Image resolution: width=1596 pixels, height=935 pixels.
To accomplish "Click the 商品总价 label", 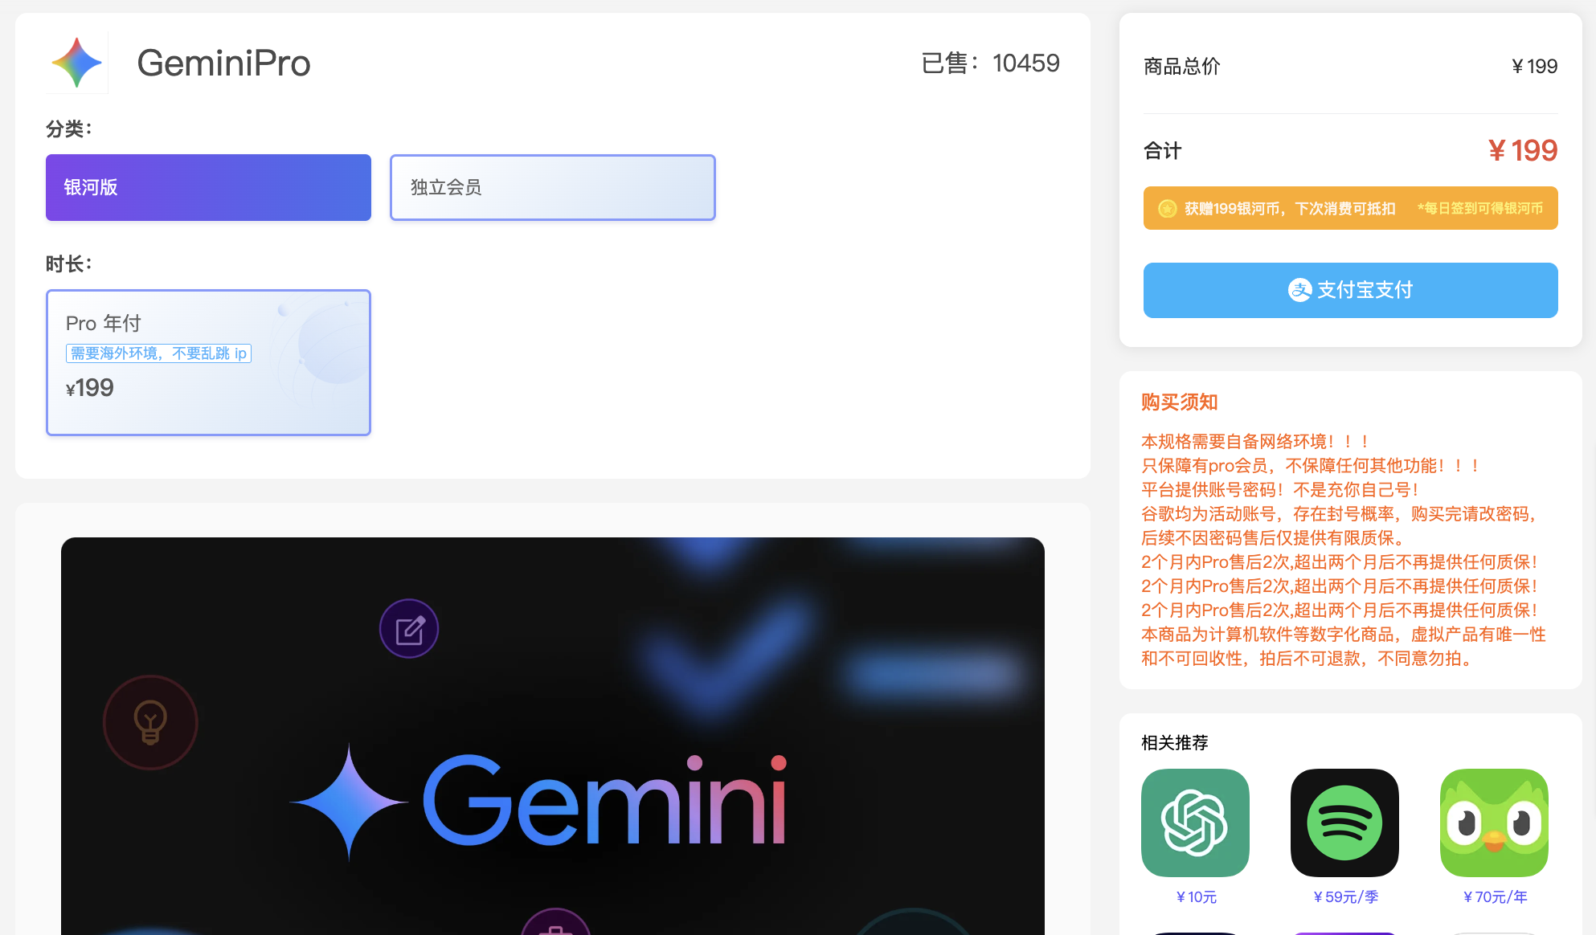I will tap(1181, 66).
